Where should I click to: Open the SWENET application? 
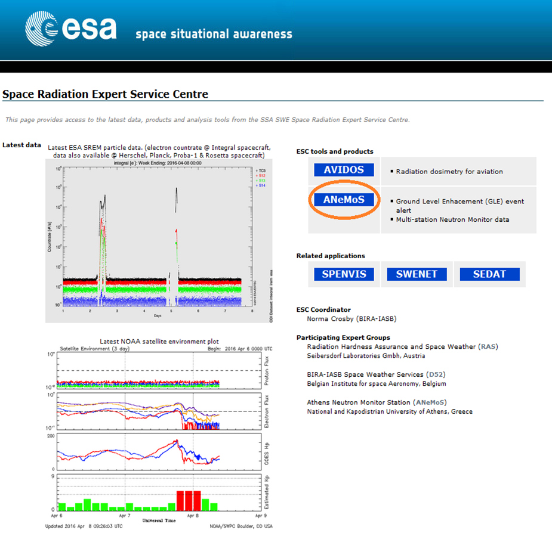click(417, 274)
